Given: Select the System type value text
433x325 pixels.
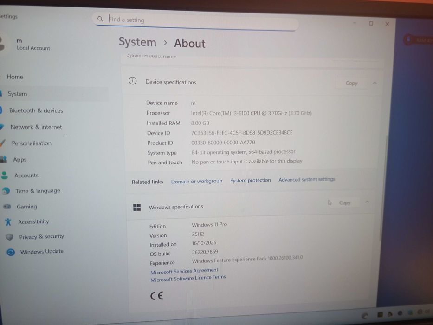Looking at the screenshot, I should tap(243, 152).
